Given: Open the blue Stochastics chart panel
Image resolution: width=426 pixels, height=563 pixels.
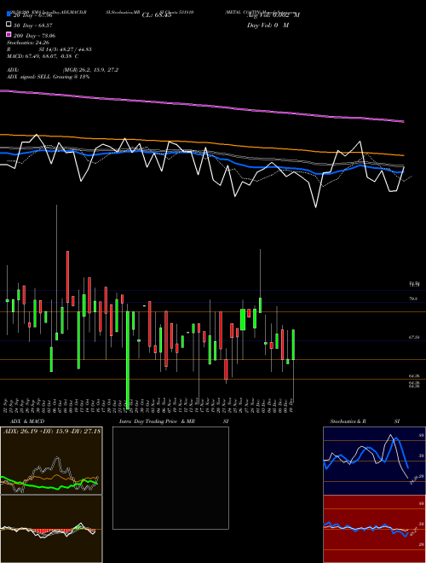Looking at the screenshot, I should coord(374,461).
